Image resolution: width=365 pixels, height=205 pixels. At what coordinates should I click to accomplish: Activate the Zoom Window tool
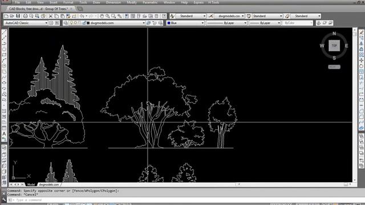tap(113, 16)
